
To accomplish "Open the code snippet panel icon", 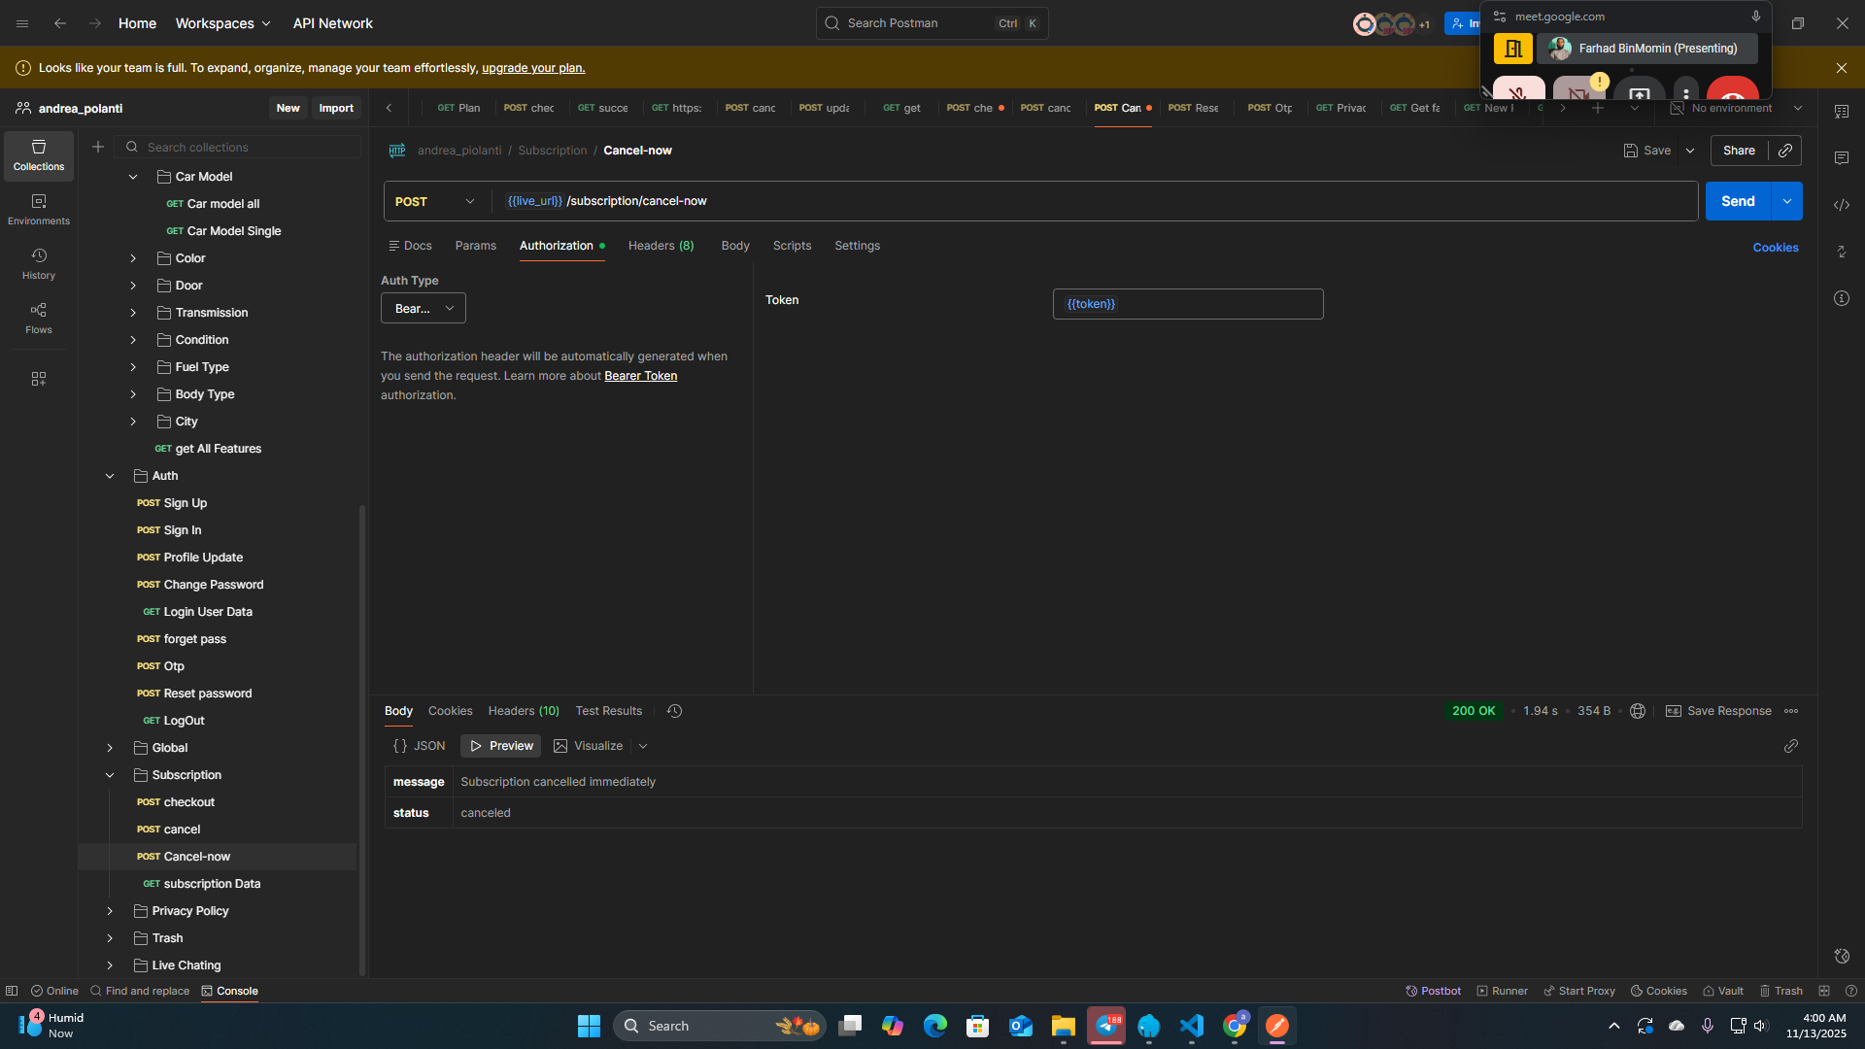I will coord(1842,205).
